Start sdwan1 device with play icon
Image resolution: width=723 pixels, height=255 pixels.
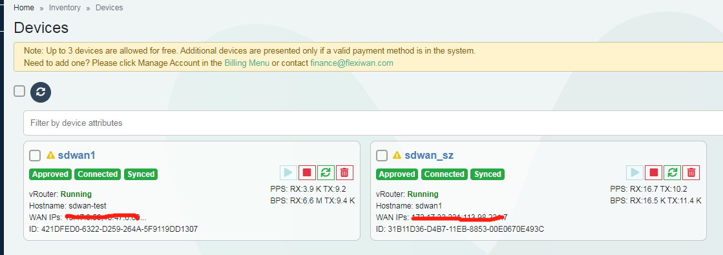(288, 172)
